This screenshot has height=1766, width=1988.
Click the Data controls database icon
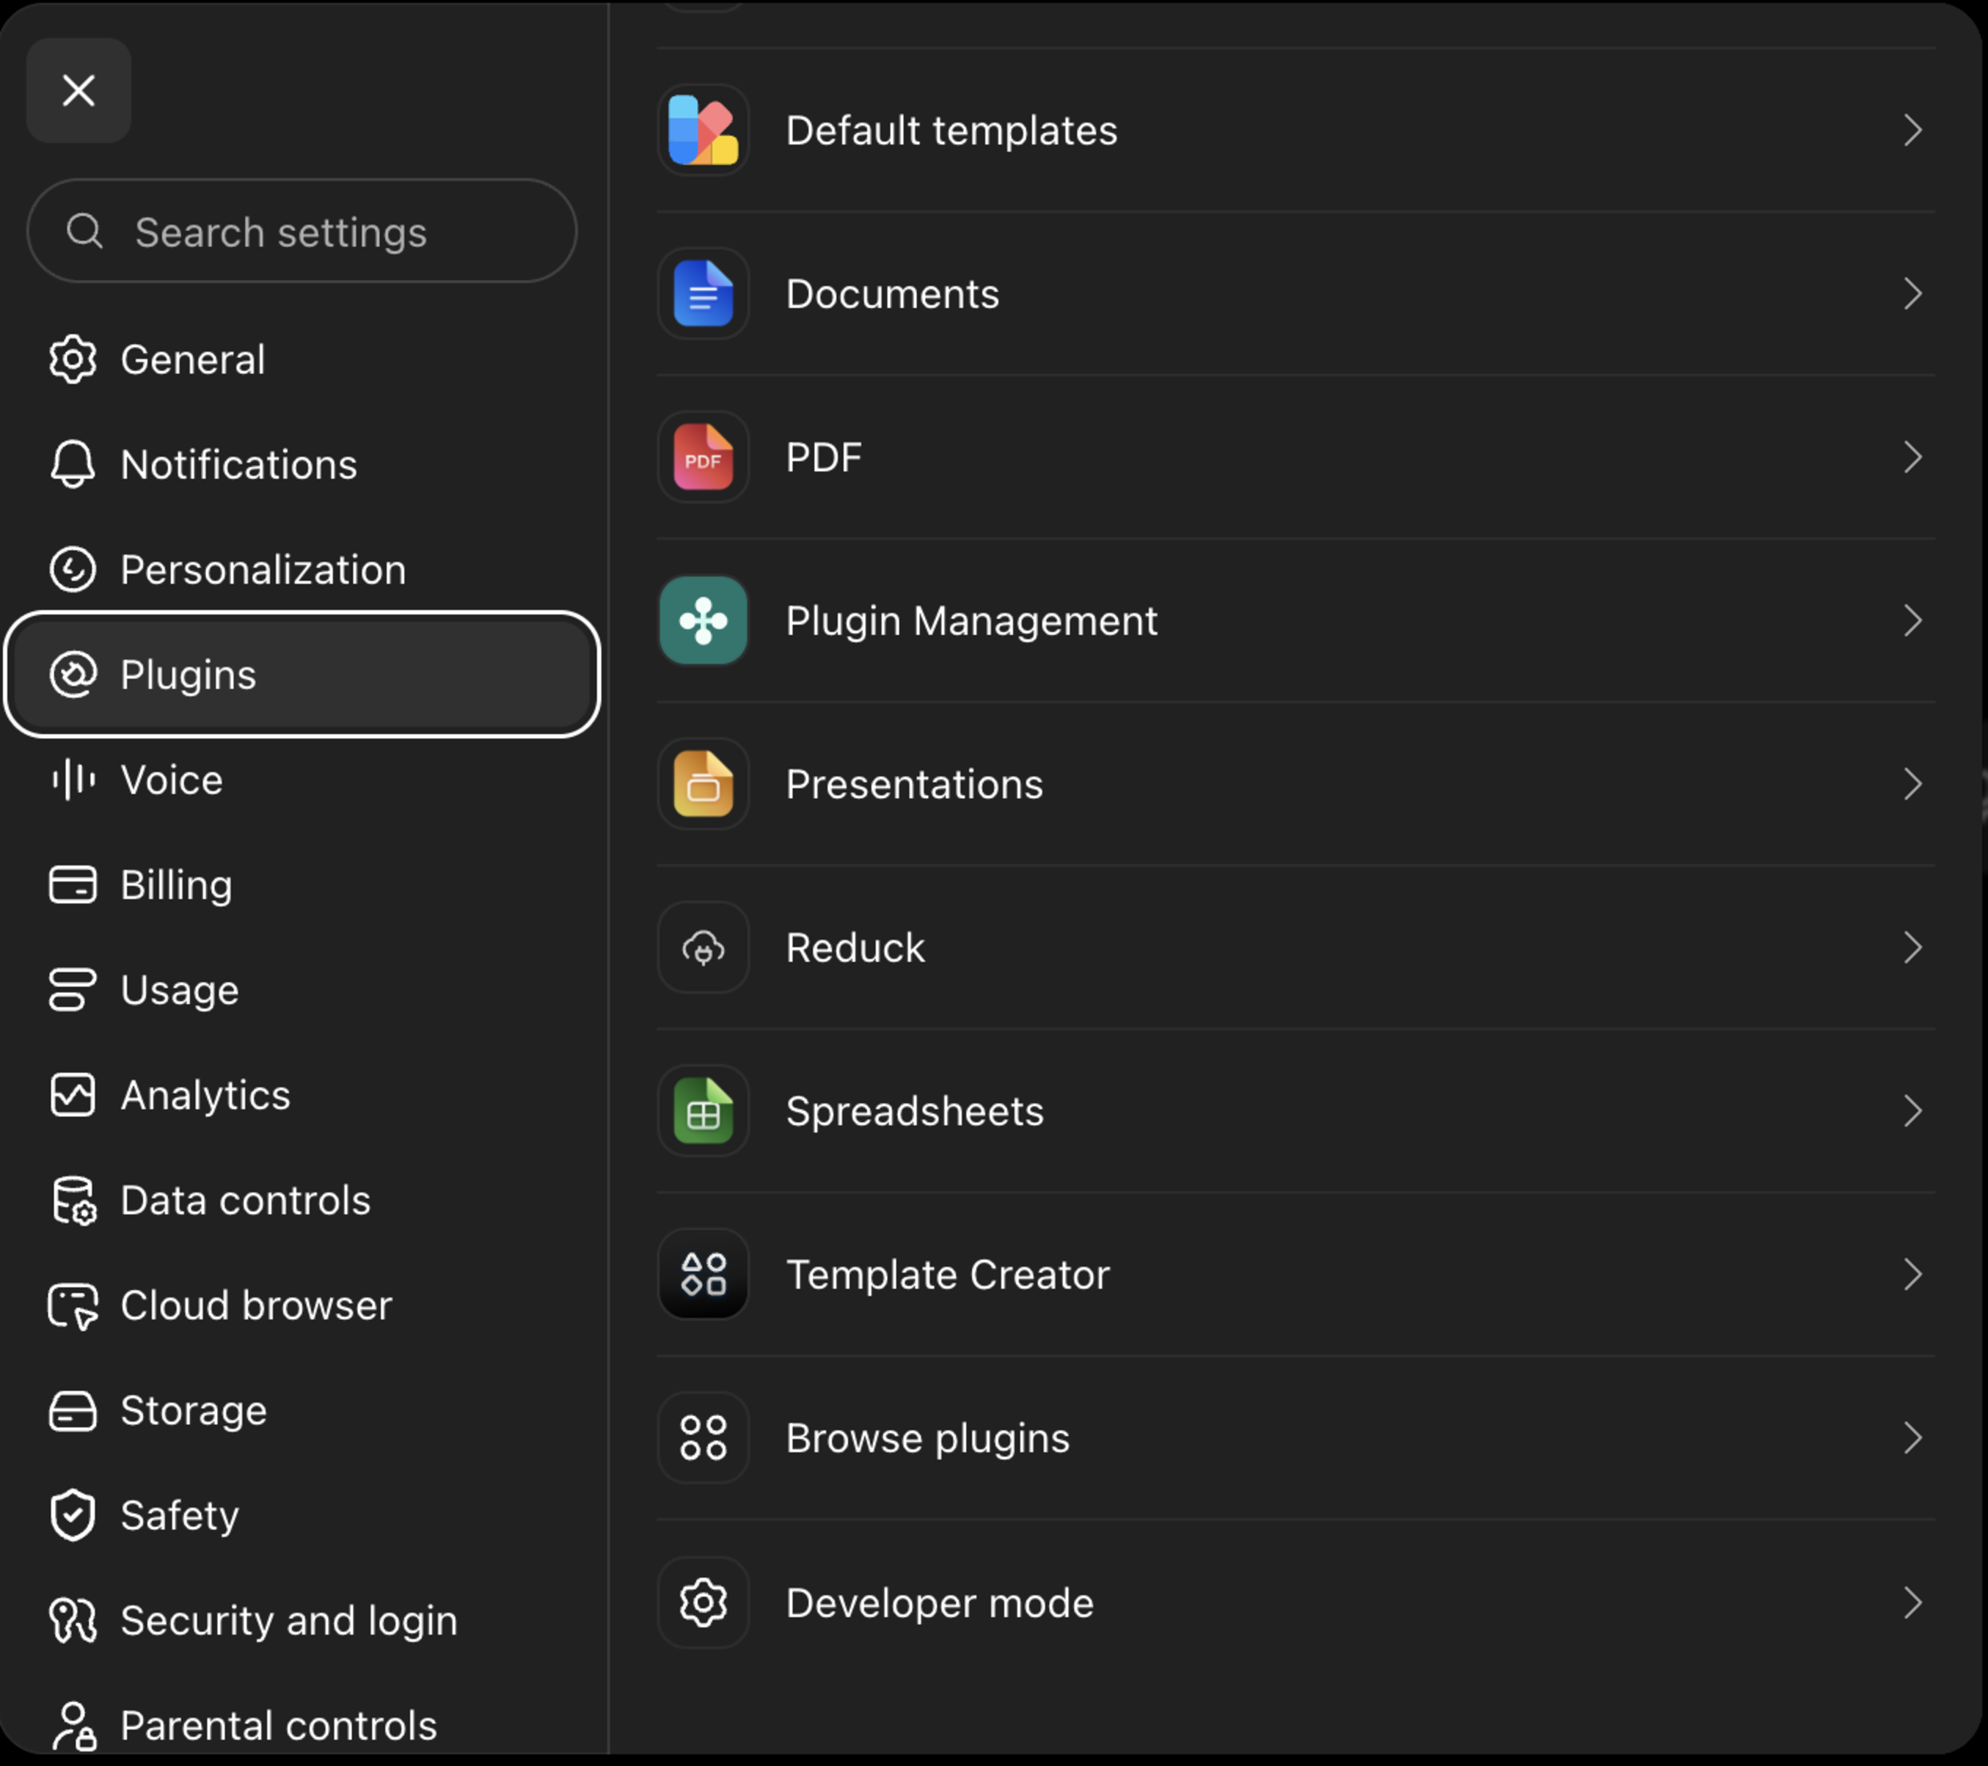coord(74,1200)
